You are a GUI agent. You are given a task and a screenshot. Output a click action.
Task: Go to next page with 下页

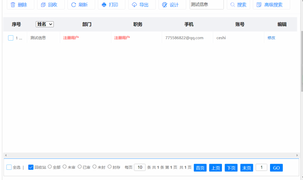[231, 168]
